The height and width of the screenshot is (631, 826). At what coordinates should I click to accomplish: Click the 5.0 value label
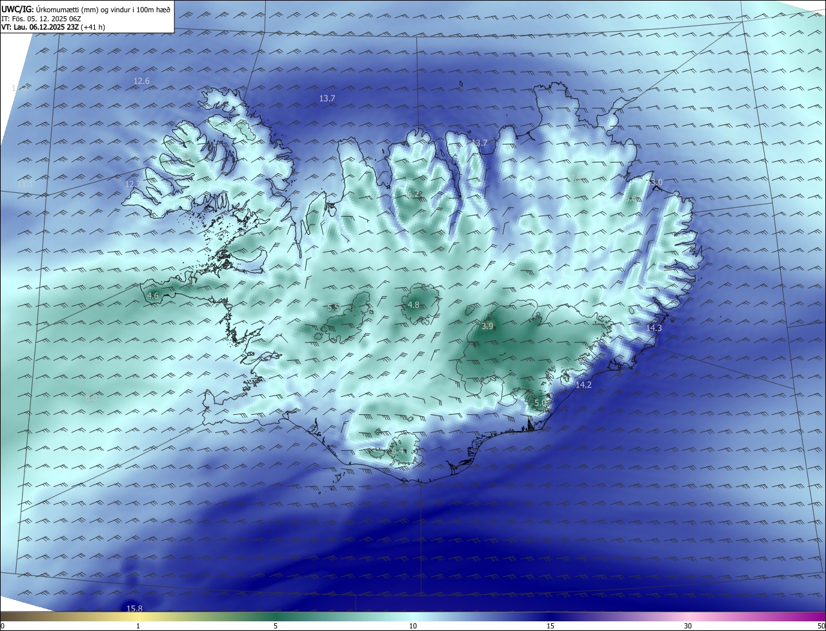540,403
